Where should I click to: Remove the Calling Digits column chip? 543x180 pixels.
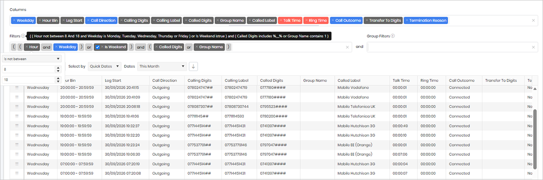(121, 20)
